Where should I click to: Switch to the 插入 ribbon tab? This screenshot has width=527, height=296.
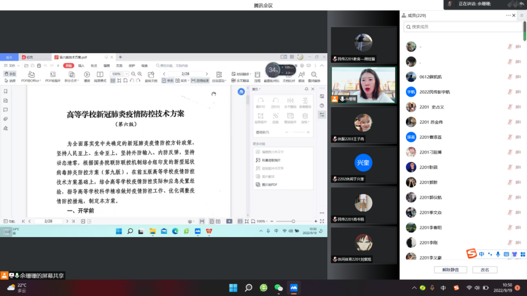click(x=81, y=66)
